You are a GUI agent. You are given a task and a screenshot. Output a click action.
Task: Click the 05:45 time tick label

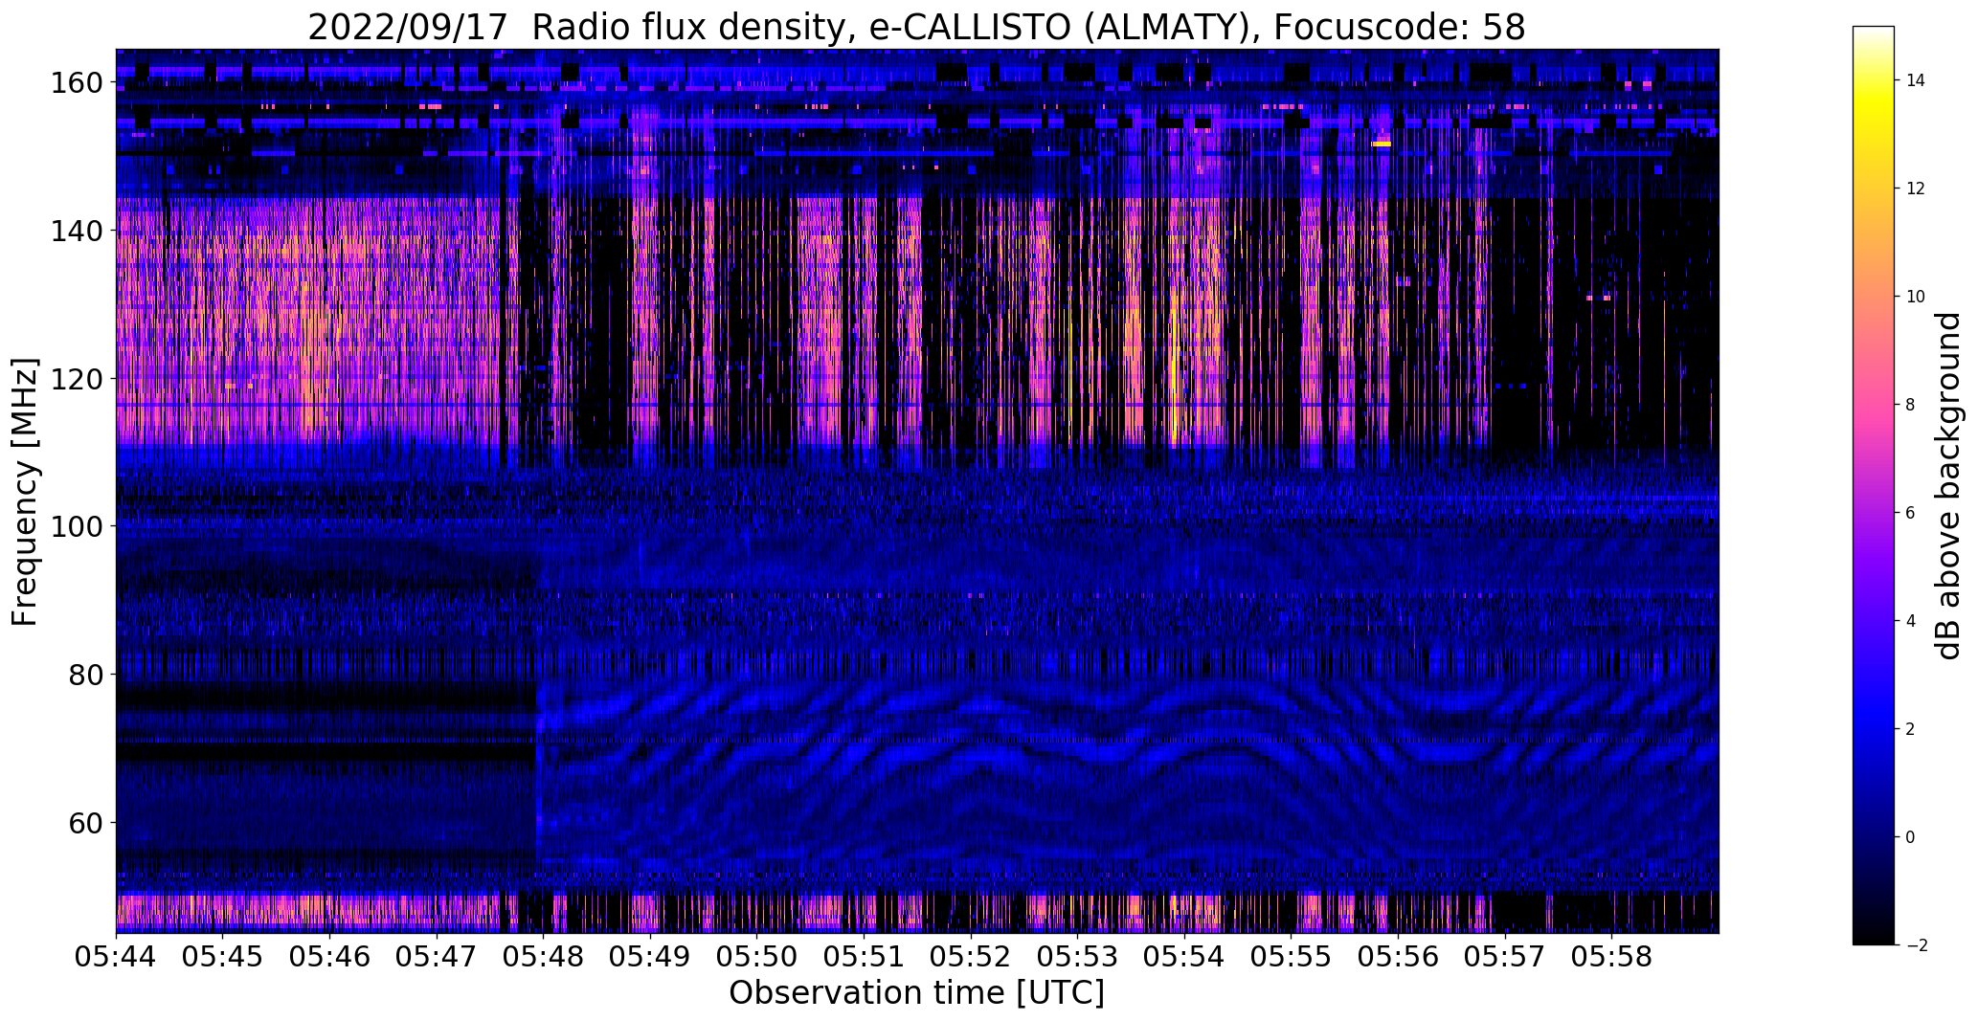[x=223, y=956]
